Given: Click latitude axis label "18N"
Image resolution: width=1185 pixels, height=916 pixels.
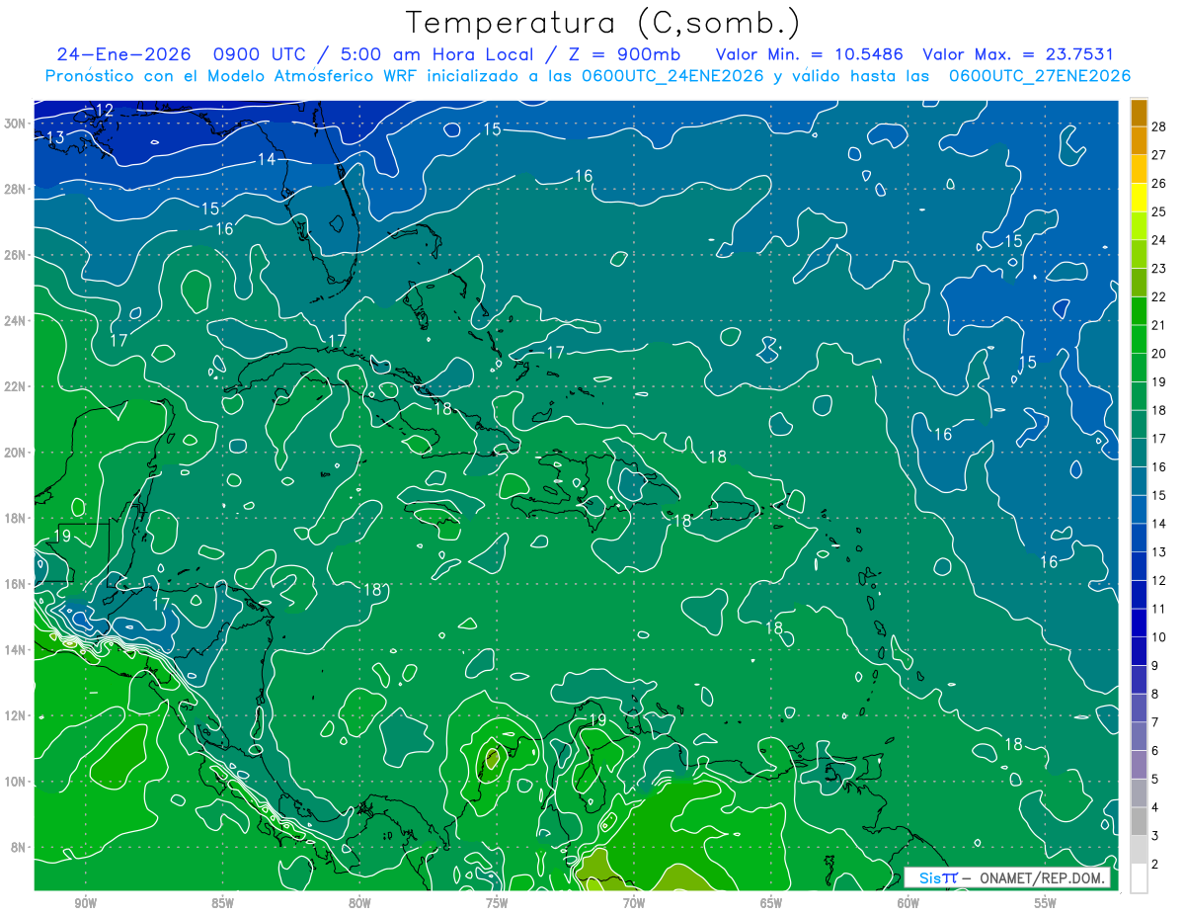Looking at the screenshot, I should tap(15, 518).
